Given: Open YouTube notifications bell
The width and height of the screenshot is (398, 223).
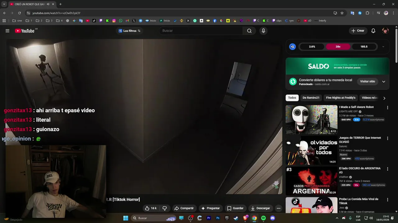Looking at the screenshot, I should 373,31.
